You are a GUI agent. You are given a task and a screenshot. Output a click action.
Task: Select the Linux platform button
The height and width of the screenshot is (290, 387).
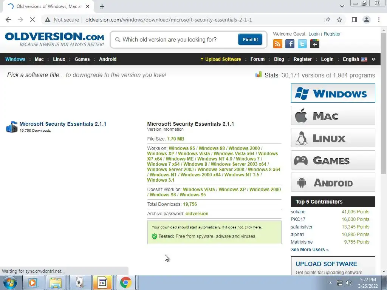tap(333, 137)
